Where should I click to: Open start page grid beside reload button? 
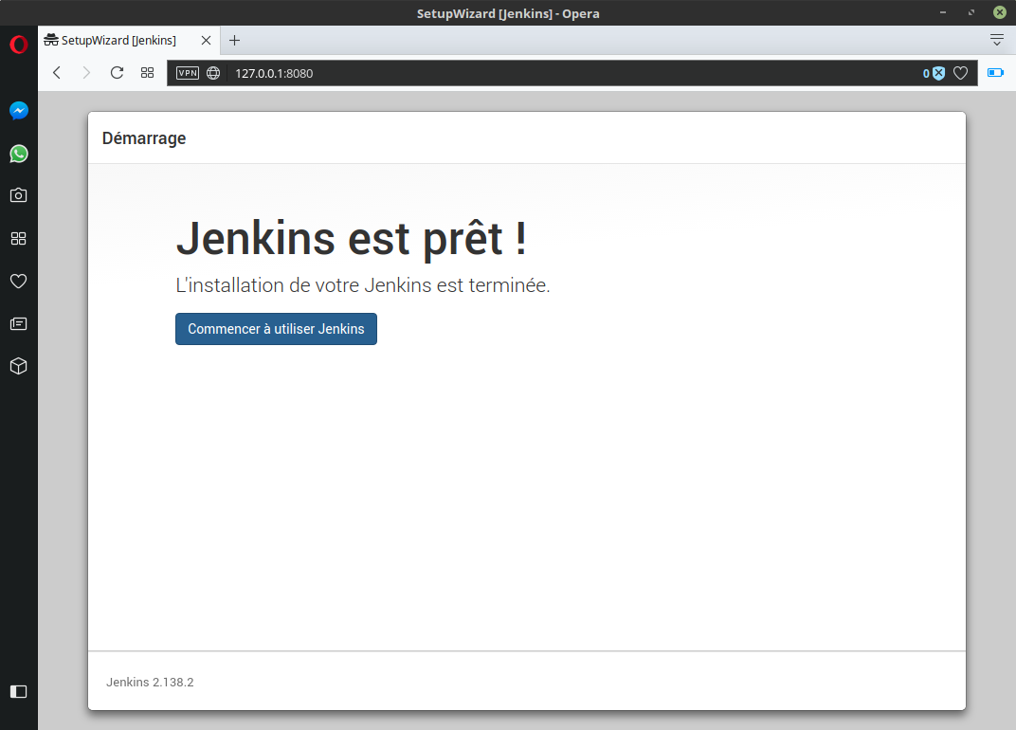point(147,73)
